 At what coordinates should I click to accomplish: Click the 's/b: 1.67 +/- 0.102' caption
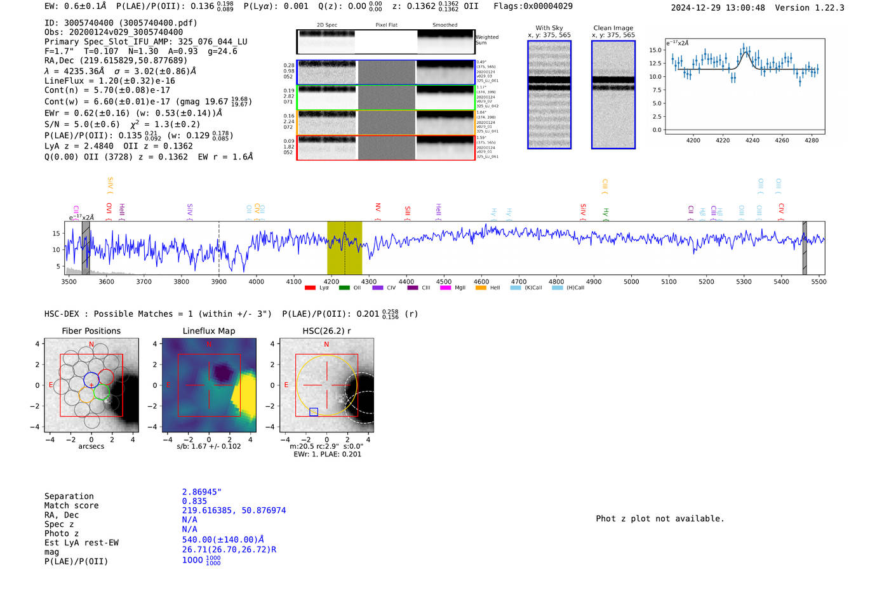coord(209,446)
